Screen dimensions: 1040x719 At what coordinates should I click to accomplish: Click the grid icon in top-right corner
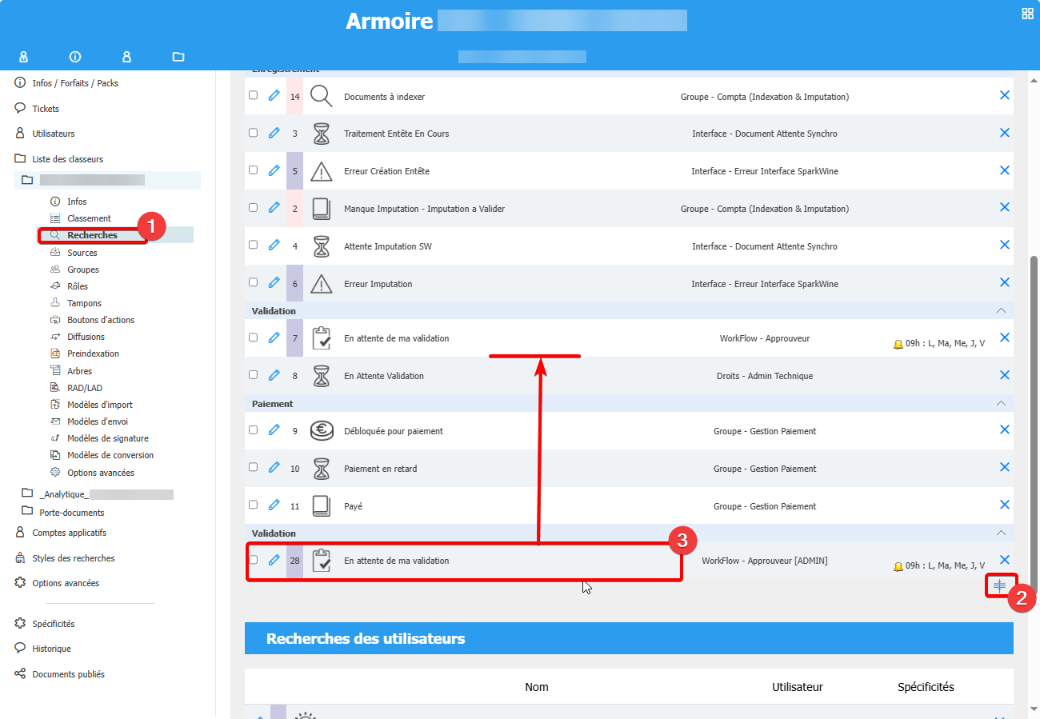pos(1027,13)
